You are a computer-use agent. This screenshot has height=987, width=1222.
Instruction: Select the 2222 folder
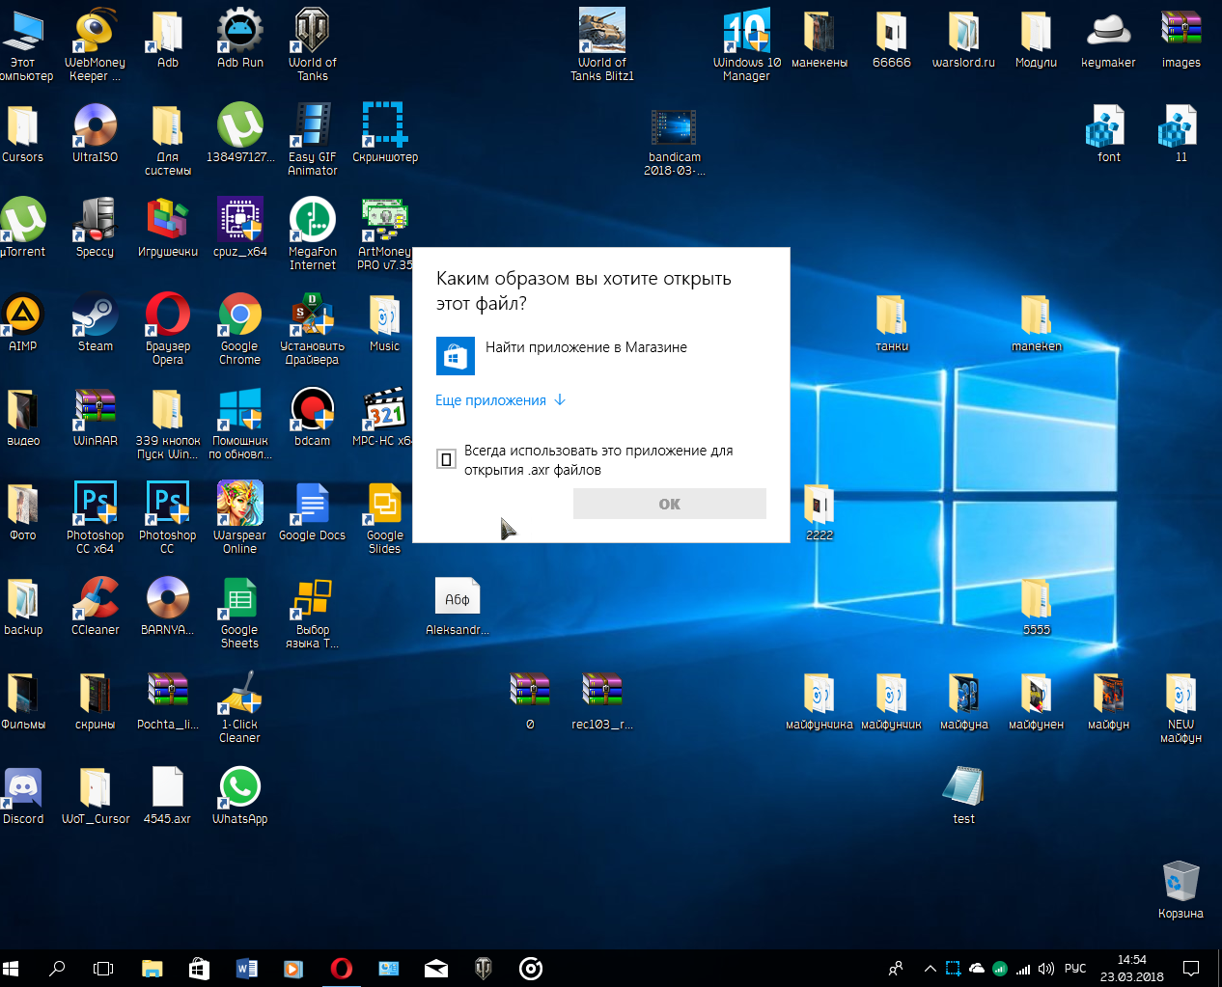819,511
